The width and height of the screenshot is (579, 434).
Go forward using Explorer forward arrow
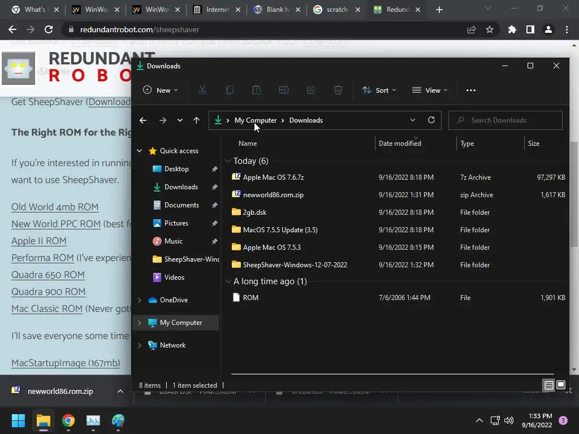162,120
